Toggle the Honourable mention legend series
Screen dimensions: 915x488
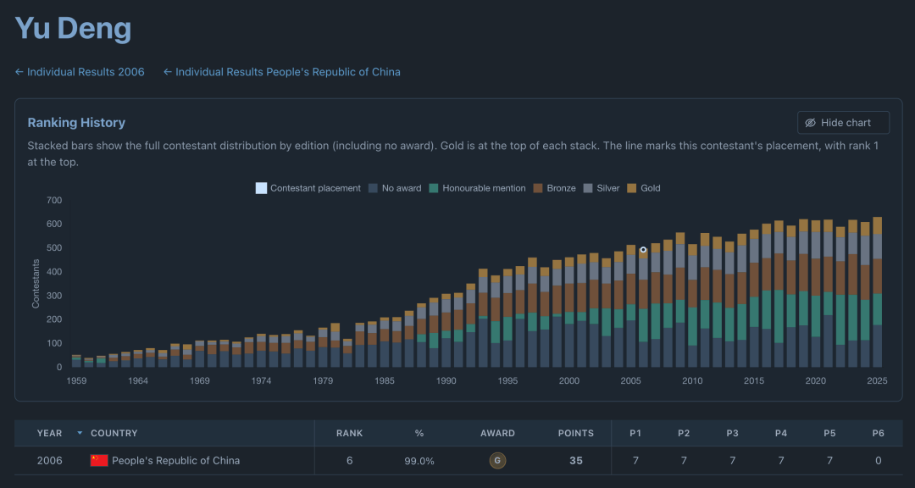coord(477,188)
